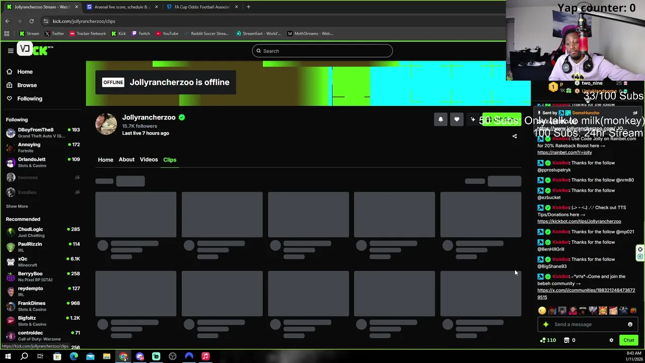Open the Tracker Network bookmark
645x363 pixels.
tap(88, 34)
